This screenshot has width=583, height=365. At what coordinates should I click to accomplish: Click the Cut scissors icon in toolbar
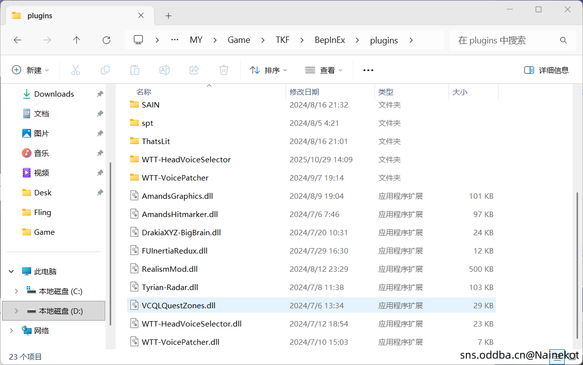point(76,70)
